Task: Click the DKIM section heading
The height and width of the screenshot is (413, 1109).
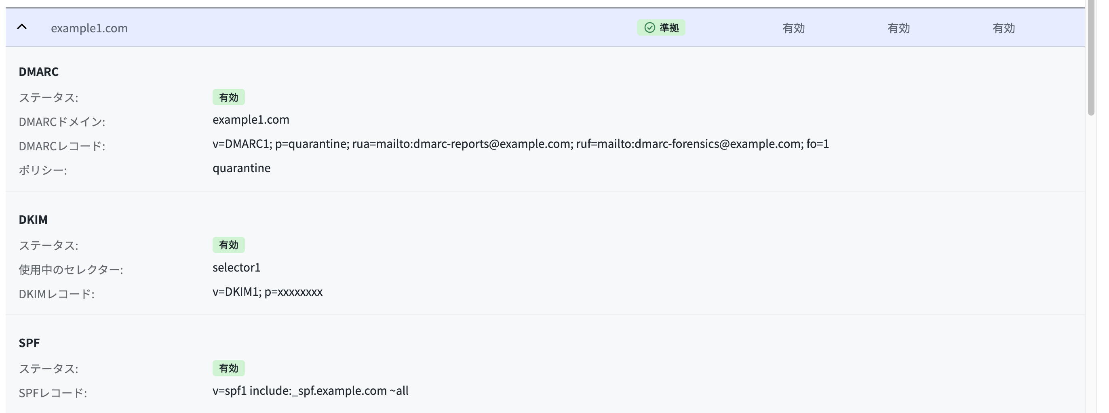Action: (33, 220)
